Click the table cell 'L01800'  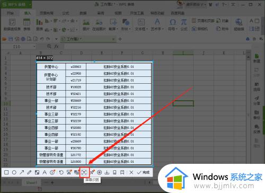click(x=76, y=162)
